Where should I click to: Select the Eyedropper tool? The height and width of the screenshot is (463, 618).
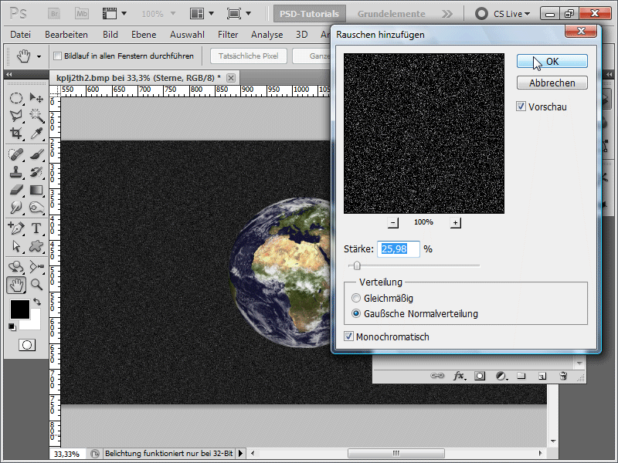point(36,133)
